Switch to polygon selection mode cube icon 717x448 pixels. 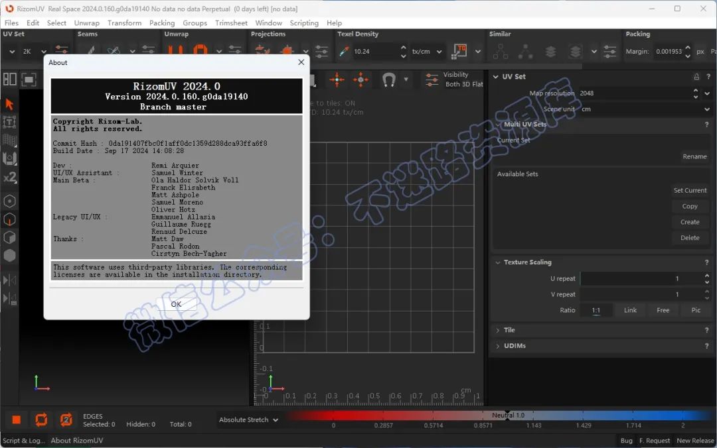click(9, 237)
